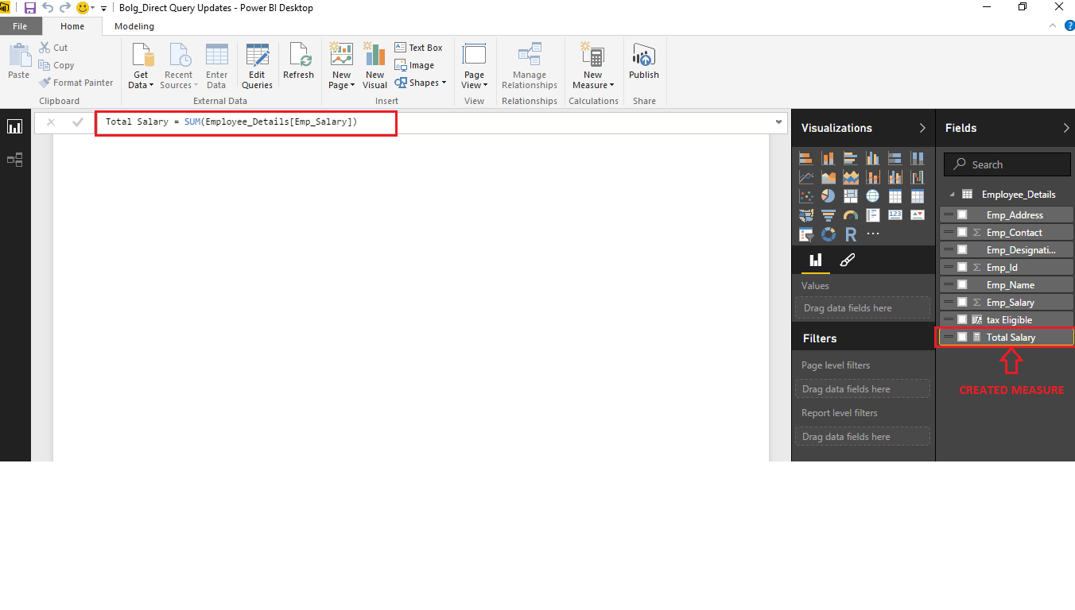Select the map globe visual

872,196
